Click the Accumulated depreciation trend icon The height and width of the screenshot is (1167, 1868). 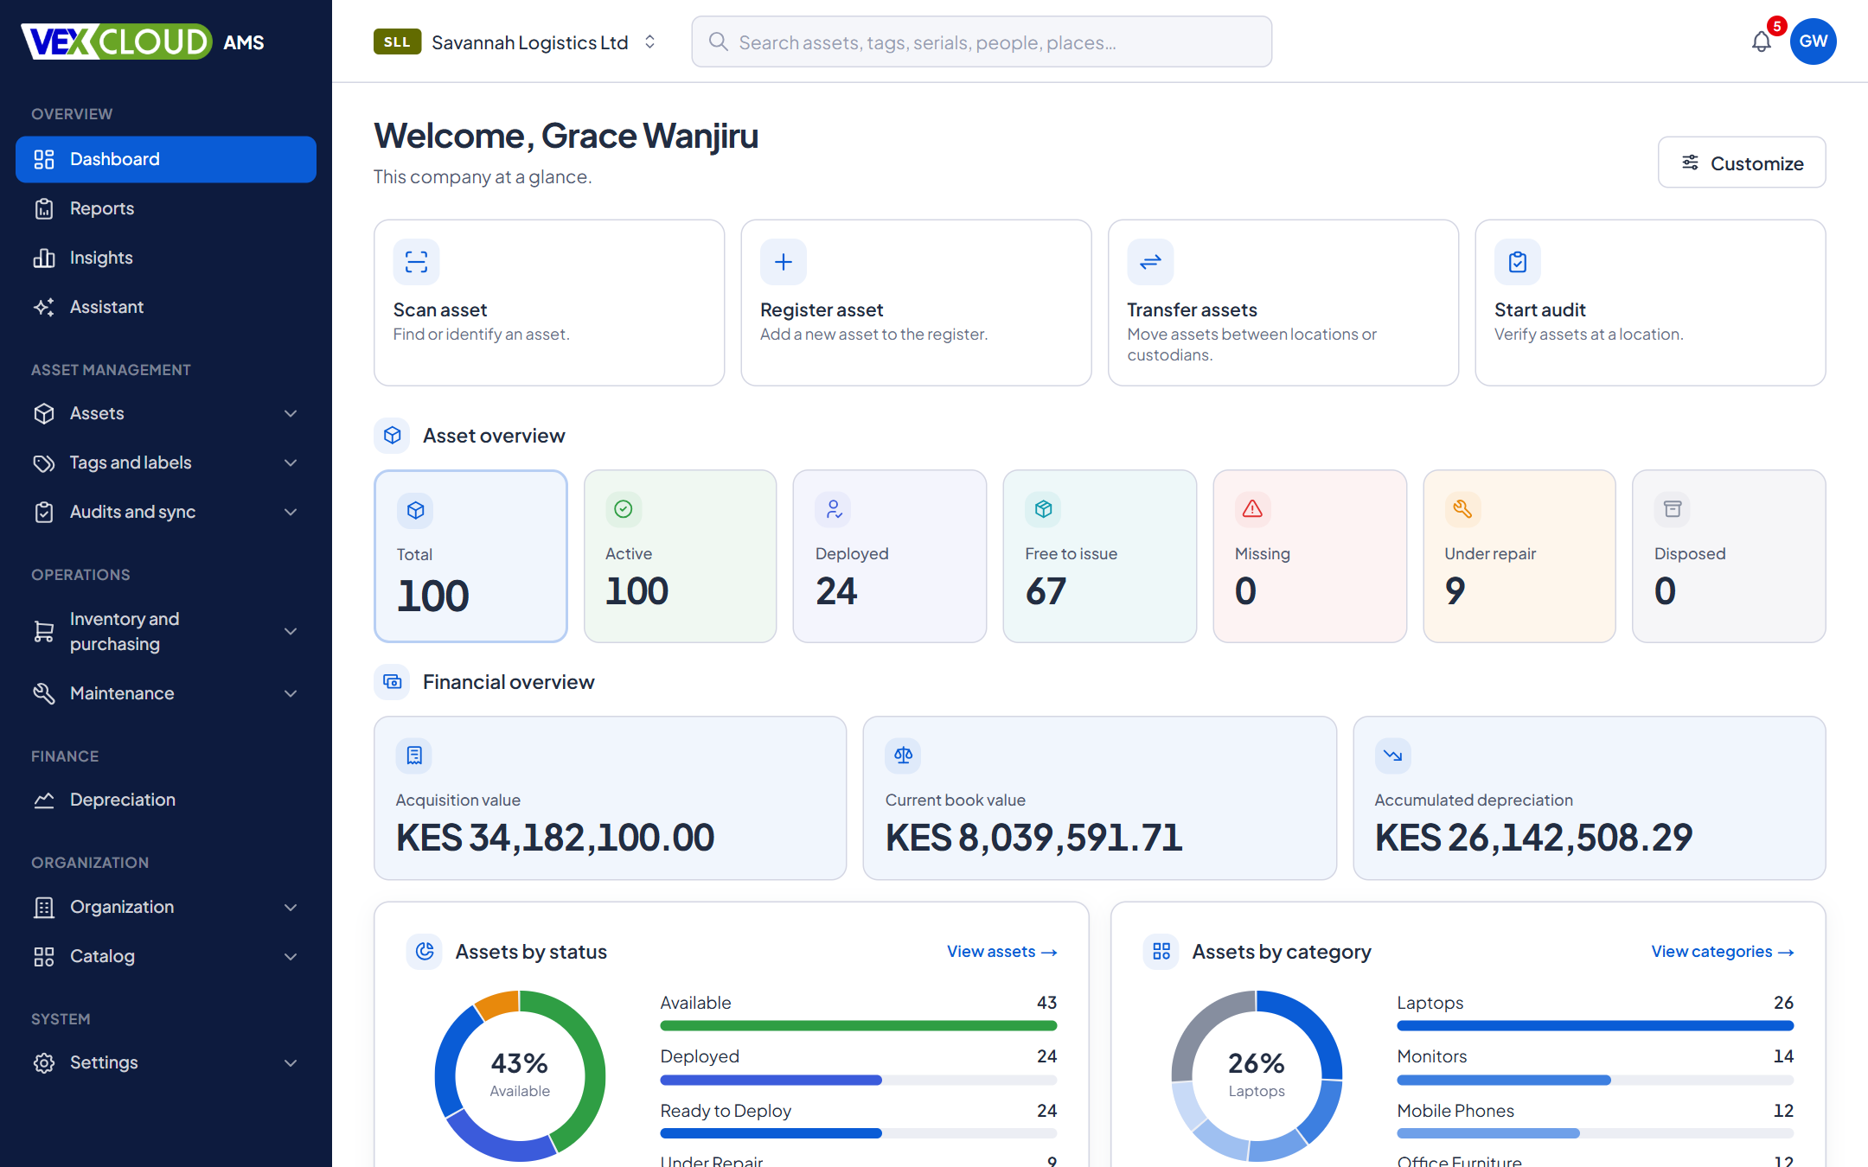click(x=1392, y=756)
